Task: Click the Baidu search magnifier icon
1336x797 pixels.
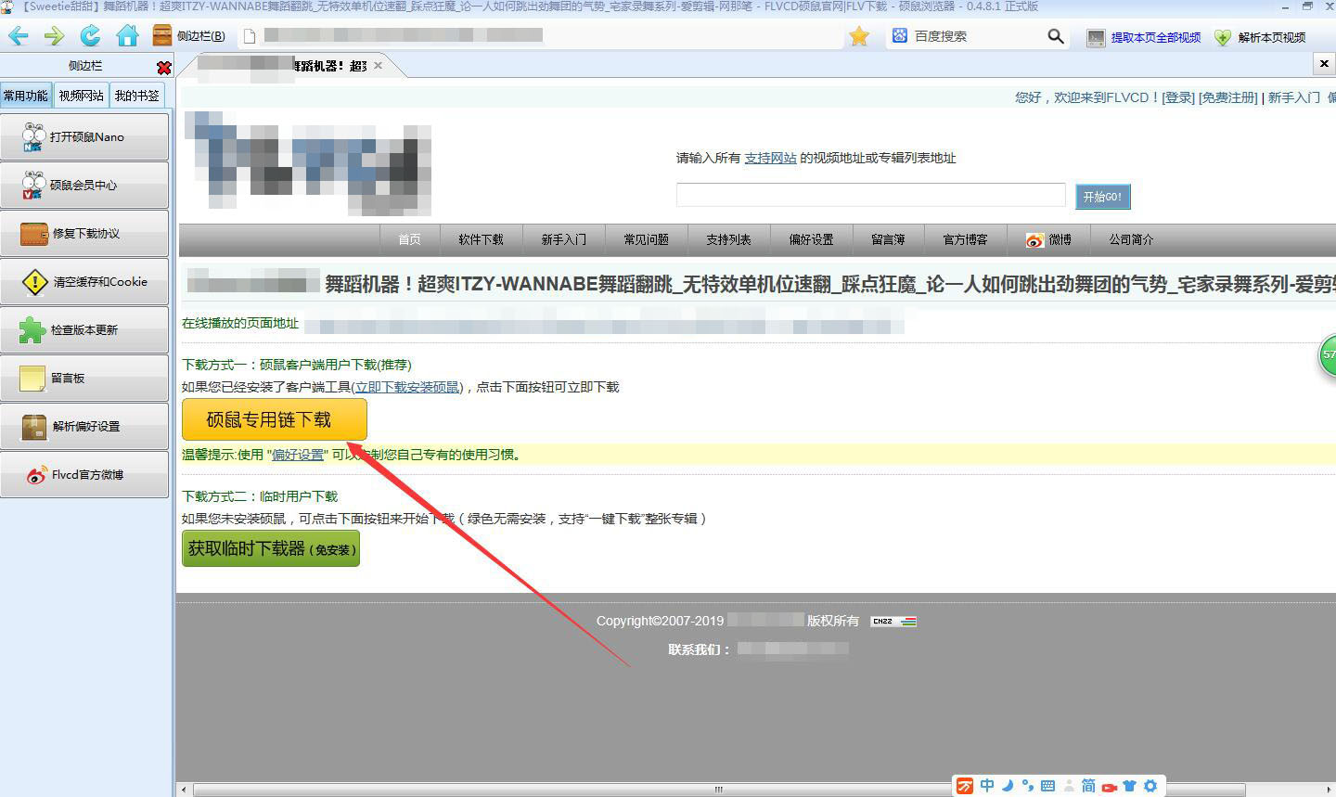Action: [x=1056, y=36]
